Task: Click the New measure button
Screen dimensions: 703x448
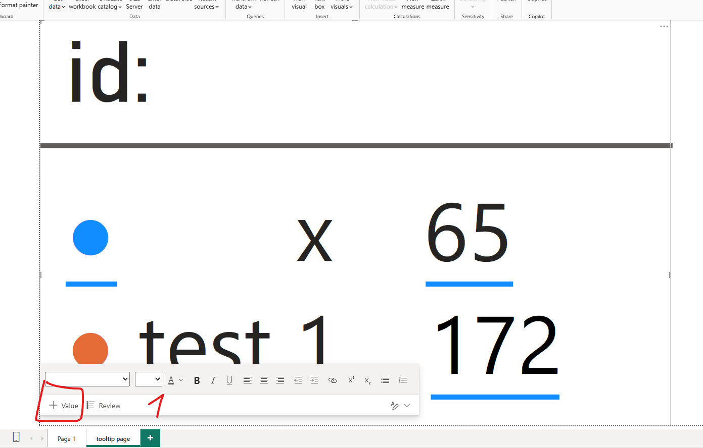Action: [x=413, y=5]
